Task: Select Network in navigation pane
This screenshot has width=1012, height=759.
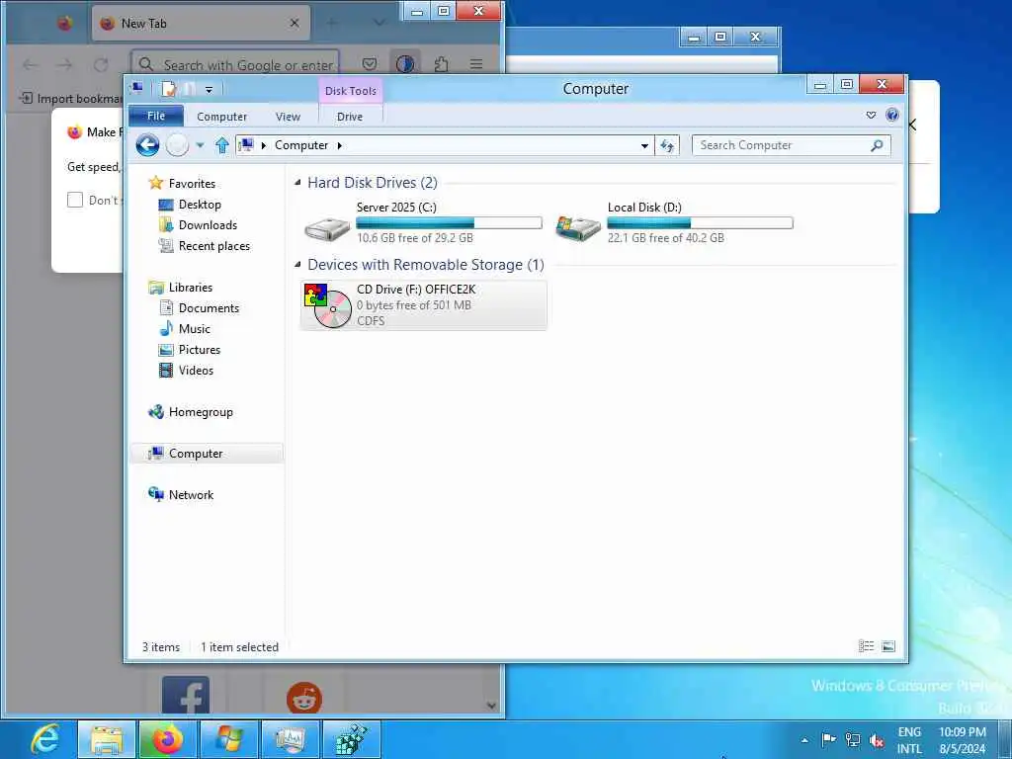Action: point(191,494)
